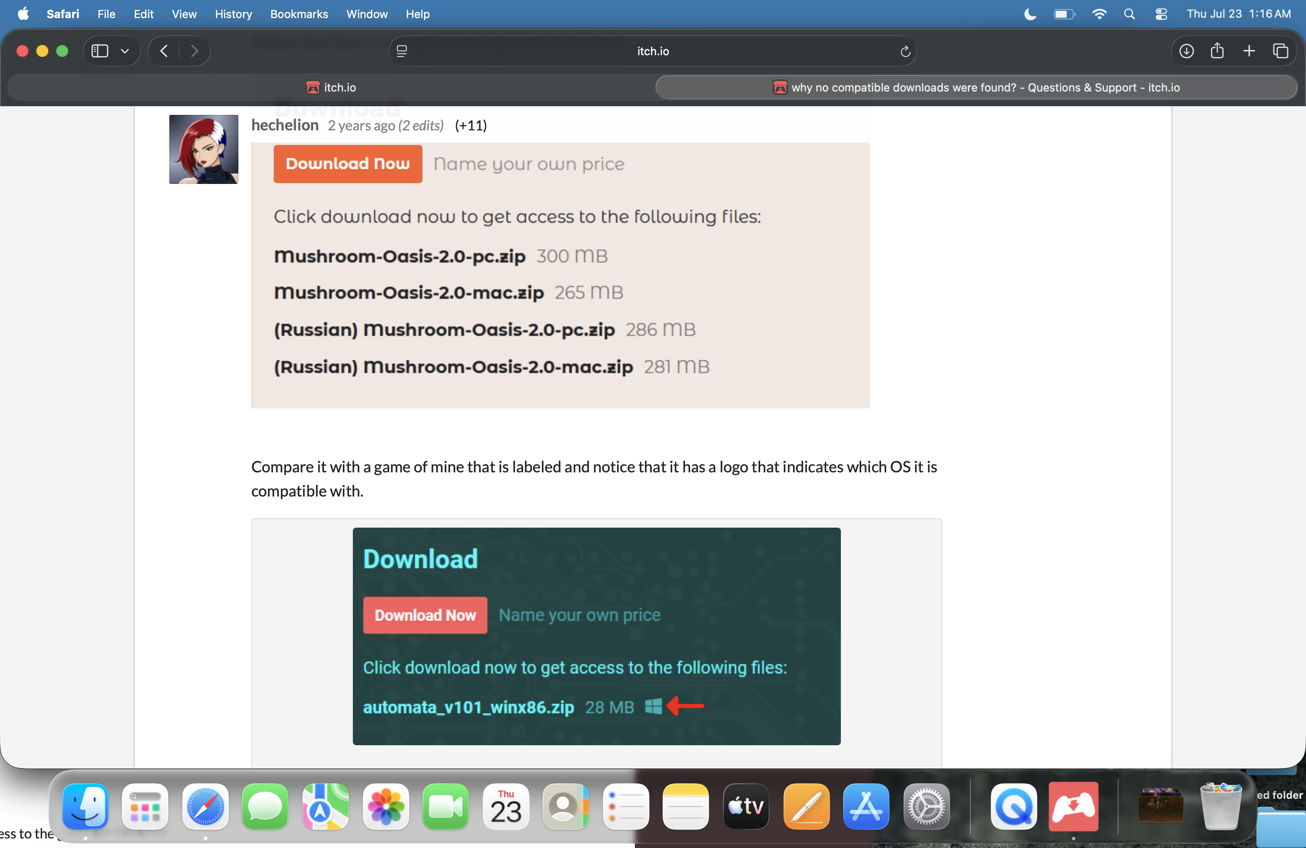Toggle Focus mode moon icon
Image resolution: width=1306 pixels, height=848 pixels.
pyautogui.click(x=1030, y=14)
